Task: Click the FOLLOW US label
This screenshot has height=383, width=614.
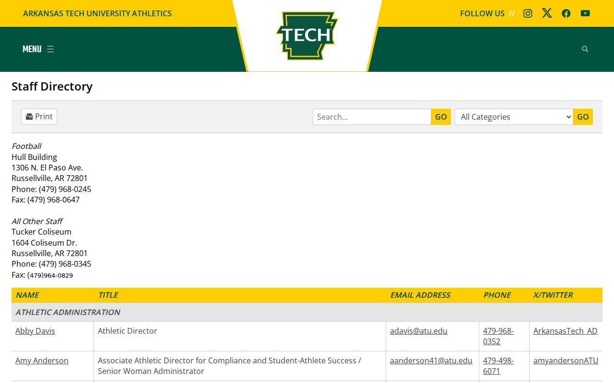Action: click(482, 13)
